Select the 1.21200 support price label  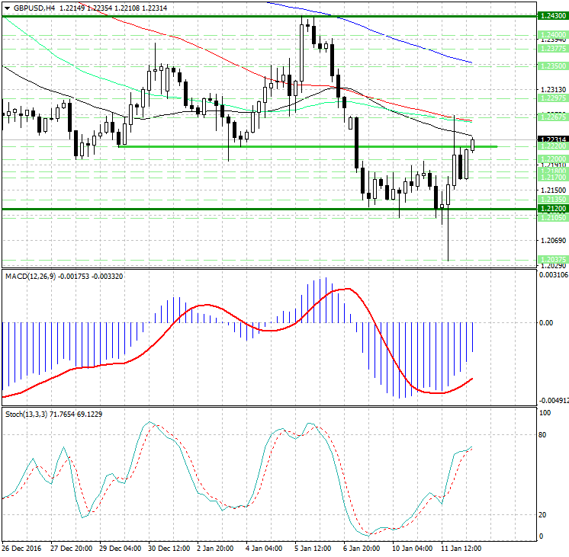[x=551, y=208]
